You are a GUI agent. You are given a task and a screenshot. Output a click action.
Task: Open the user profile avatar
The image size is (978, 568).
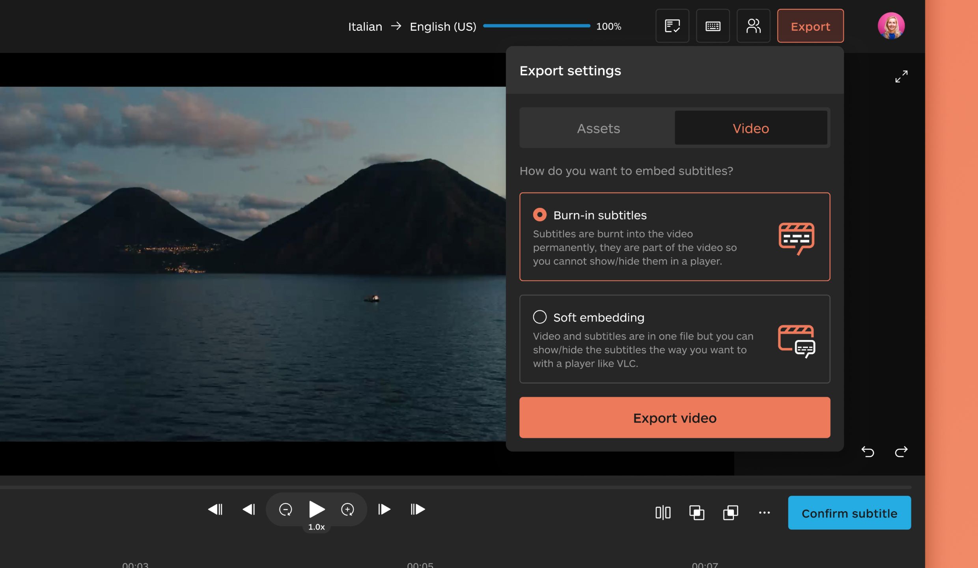pos(891,26)
